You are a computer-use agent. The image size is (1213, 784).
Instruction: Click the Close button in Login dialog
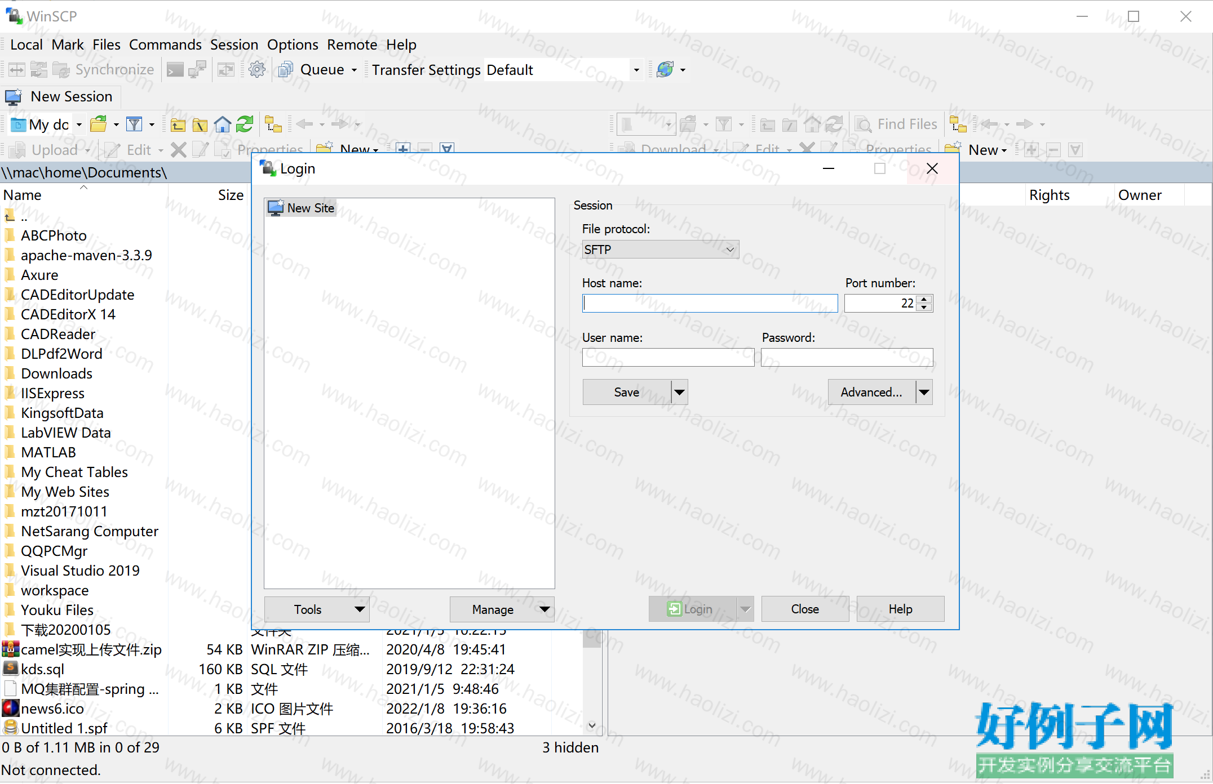click(805, 609)
